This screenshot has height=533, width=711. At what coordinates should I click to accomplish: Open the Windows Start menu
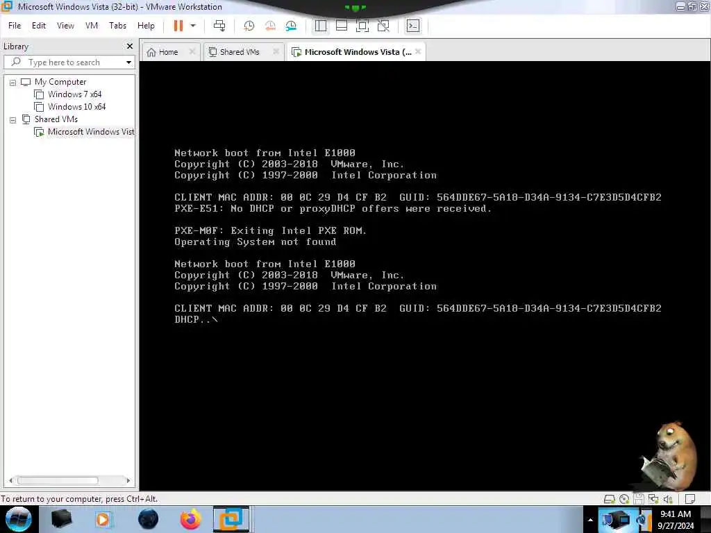18,519
